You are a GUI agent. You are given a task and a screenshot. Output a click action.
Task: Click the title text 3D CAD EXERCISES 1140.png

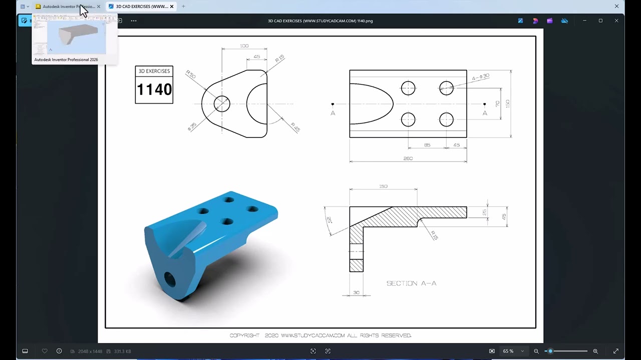[320, 21]
